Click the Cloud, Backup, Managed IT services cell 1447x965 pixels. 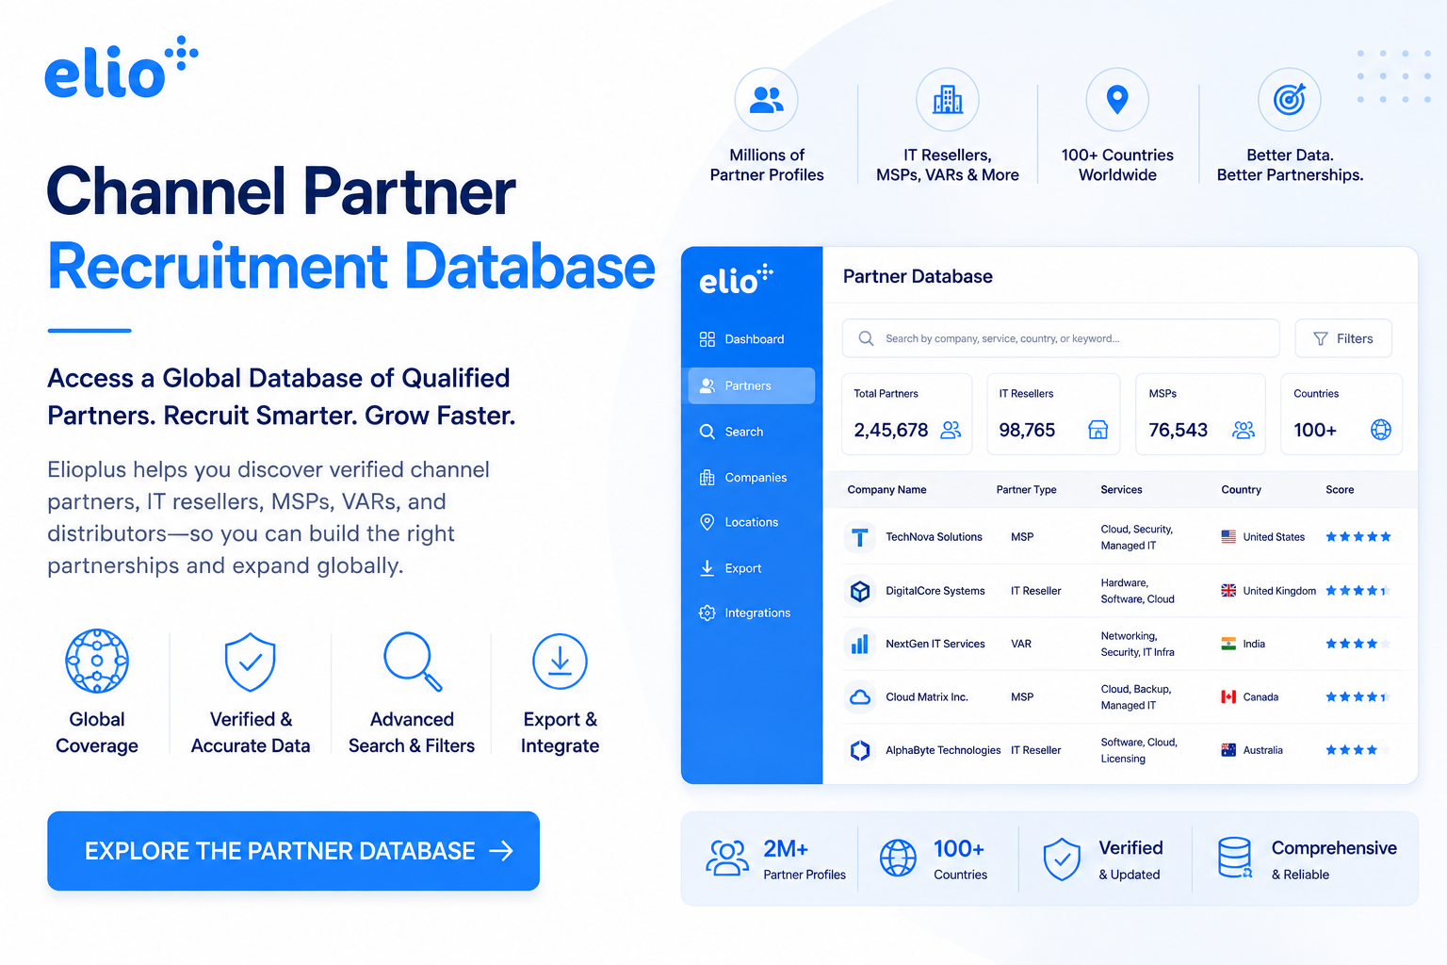coord(1136,697)
